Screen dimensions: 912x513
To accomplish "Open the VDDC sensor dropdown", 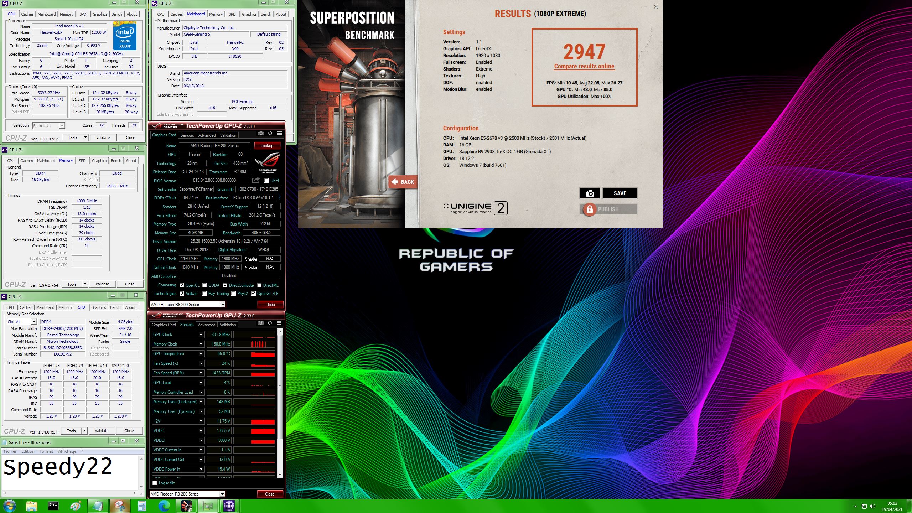I will [201, 431].
